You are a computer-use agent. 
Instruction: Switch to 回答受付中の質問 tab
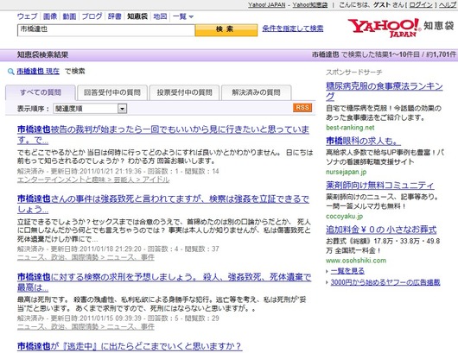point(111,92)
